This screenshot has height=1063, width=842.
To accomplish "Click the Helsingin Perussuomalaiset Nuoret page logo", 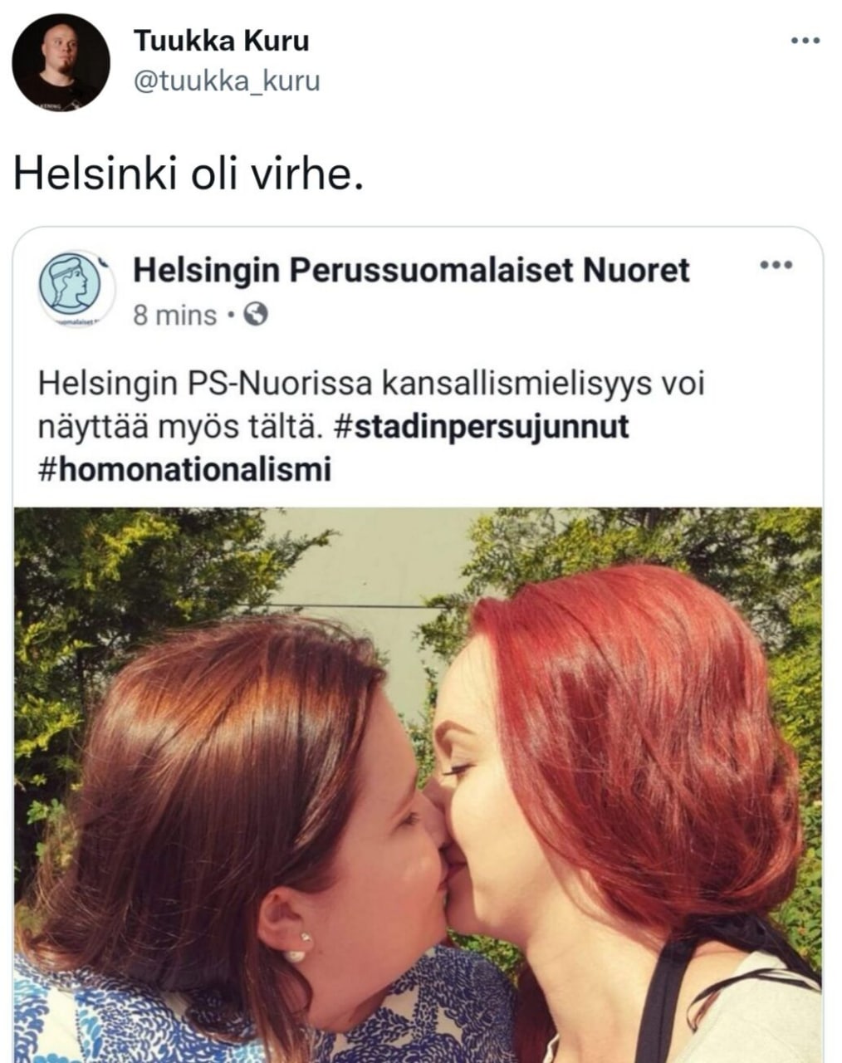I will point(76,287).
